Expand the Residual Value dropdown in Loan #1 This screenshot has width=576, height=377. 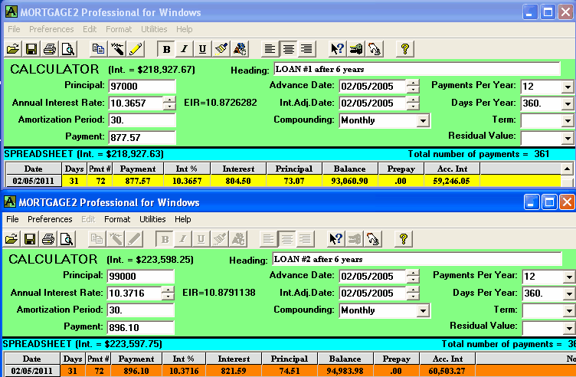pyautogui.click(x=567, y=138)
